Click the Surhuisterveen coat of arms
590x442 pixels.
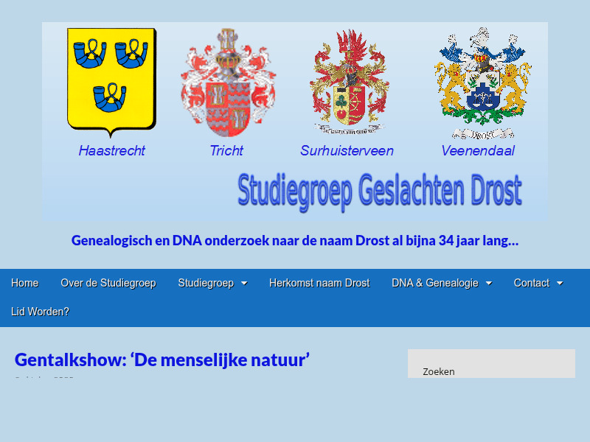point(346,81)
